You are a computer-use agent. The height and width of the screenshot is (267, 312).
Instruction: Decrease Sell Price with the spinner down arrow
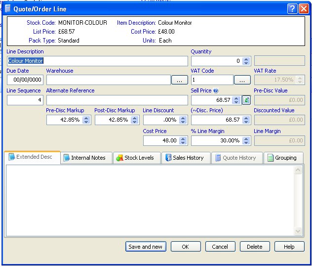236,102
